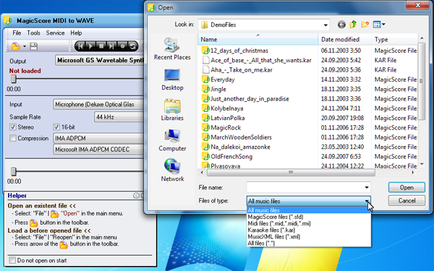Open the Output device dropdown
The height and width of the screenshot is (271, 434).
coord(100,60)
